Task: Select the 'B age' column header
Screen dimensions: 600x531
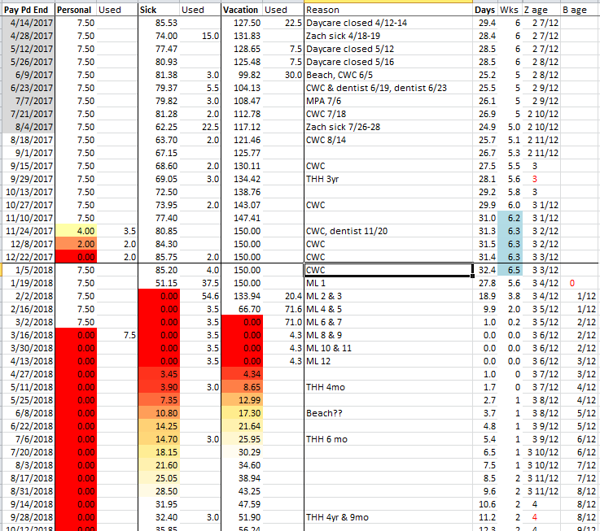Action: pos(579,10)
